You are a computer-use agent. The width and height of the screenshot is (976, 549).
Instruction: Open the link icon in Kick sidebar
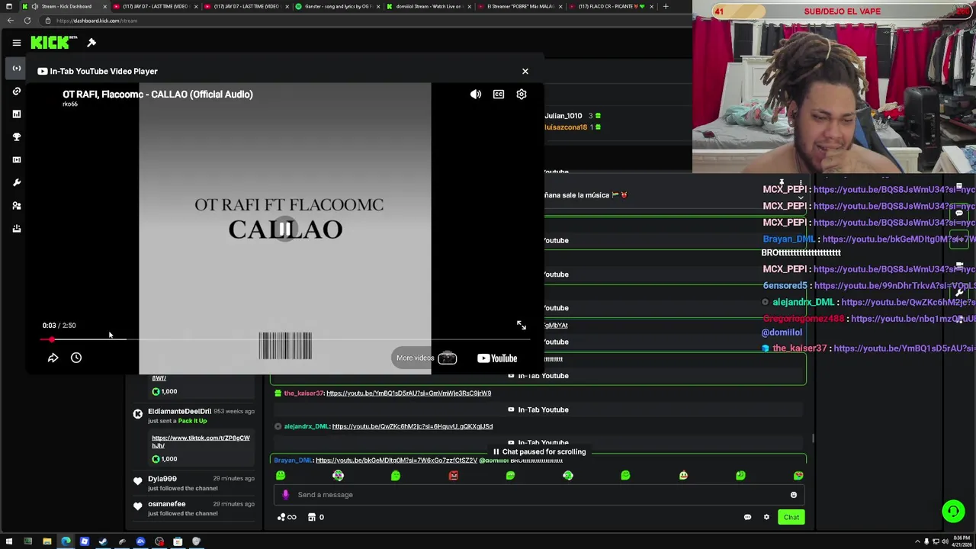tap(17, 91)
